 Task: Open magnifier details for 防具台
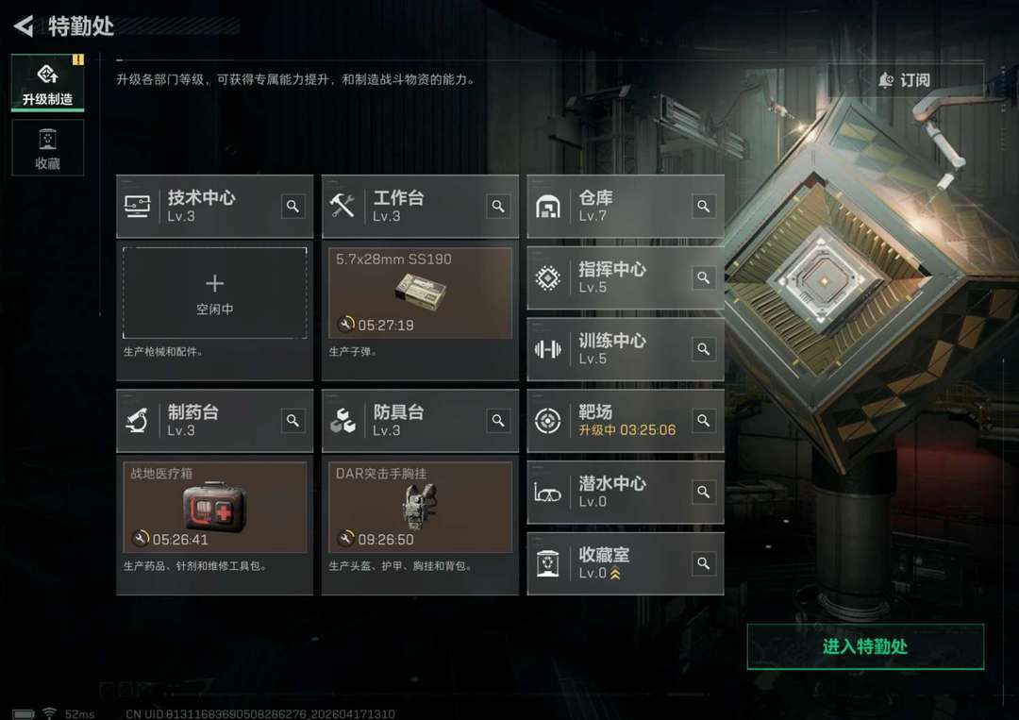498,421
